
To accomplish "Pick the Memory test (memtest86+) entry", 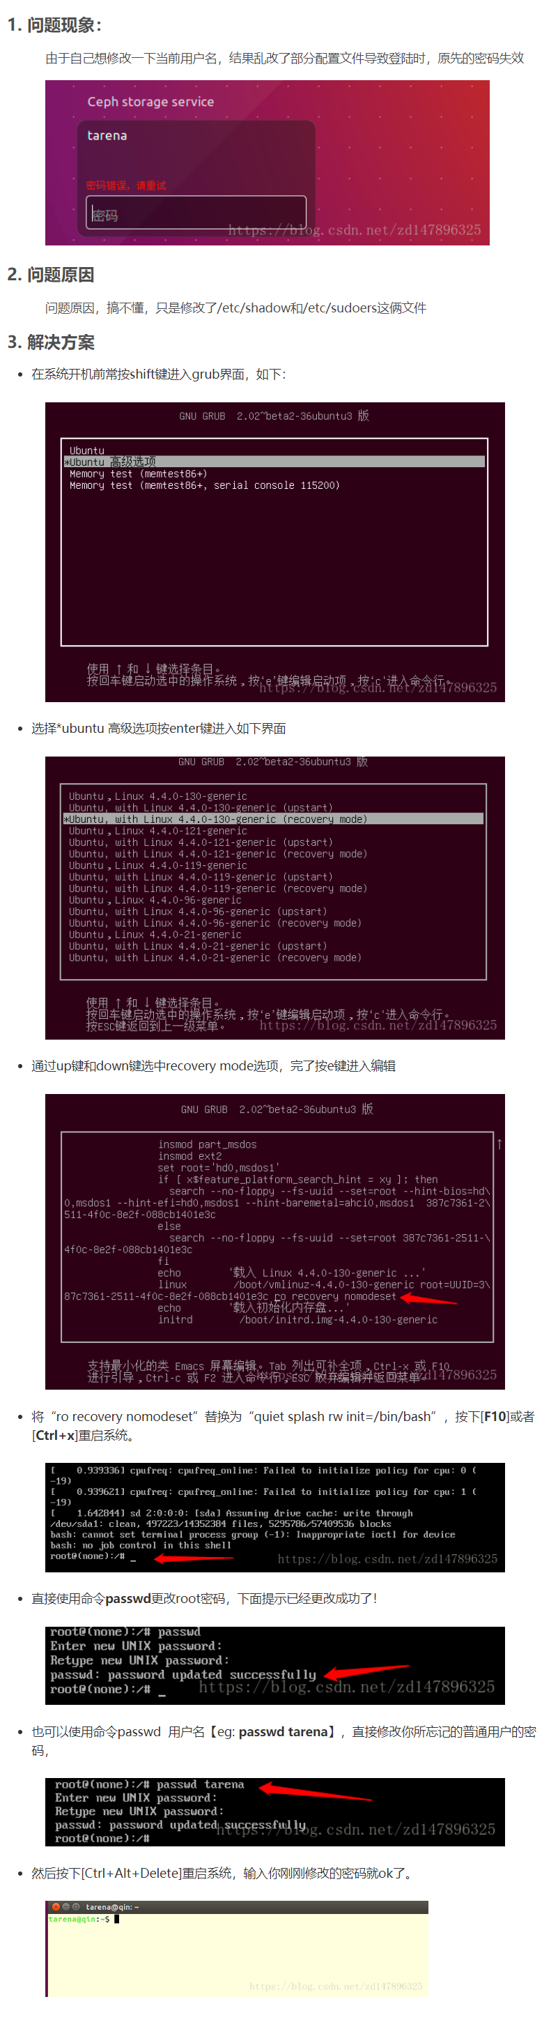I will pos(138,473).
